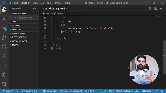Click the body breadcrumb item

60,14
